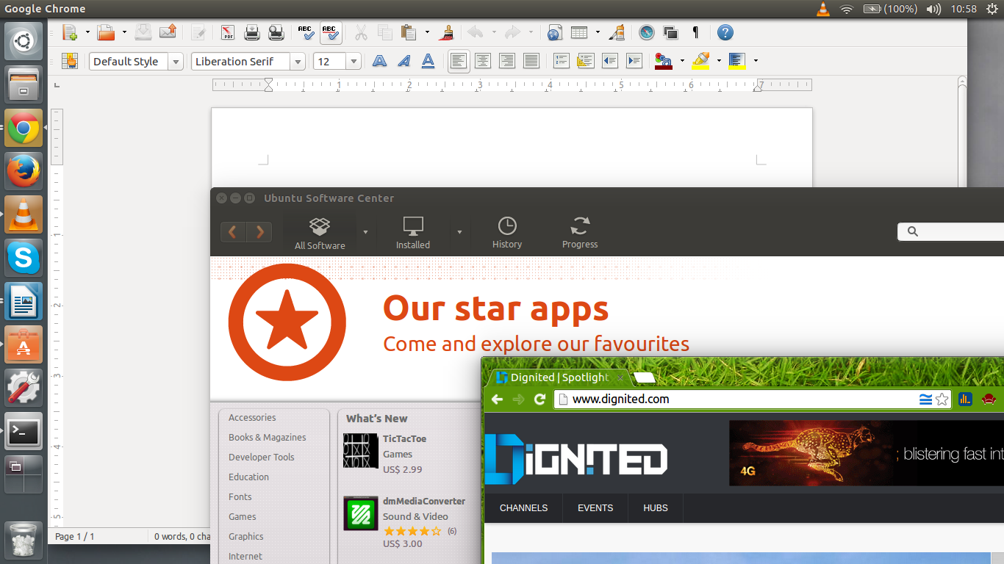Expand highlighting color dropdown arrow

719,61
